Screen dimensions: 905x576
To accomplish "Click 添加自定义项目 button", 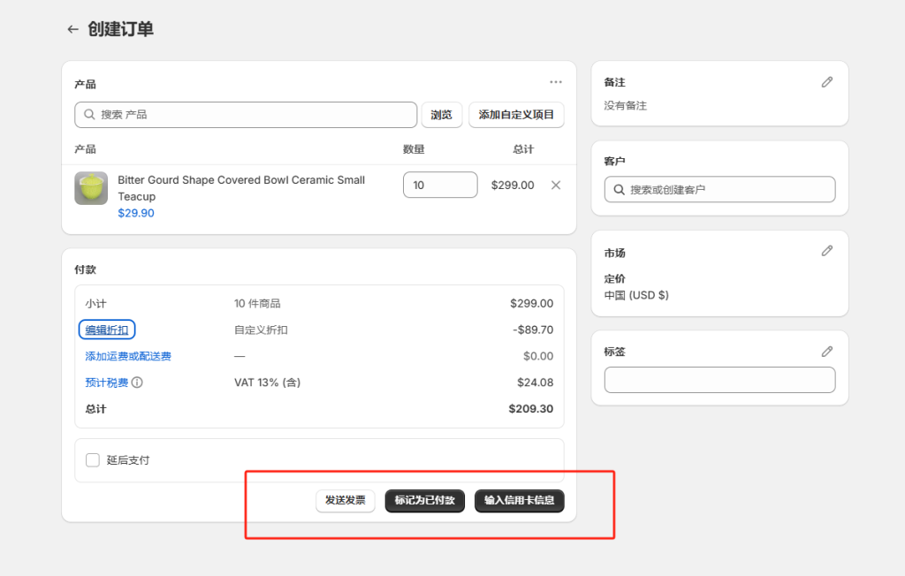I will click(x=516, y=115).
